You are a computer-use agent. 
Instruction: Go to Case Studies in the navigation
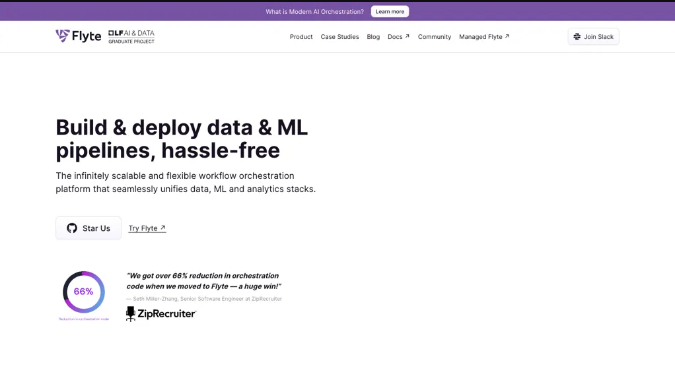coord(339,37)
